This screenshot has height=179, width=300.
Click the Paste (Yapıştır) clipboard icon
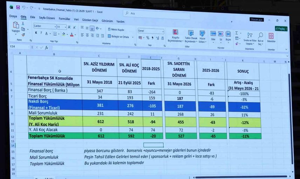[16, 25]
